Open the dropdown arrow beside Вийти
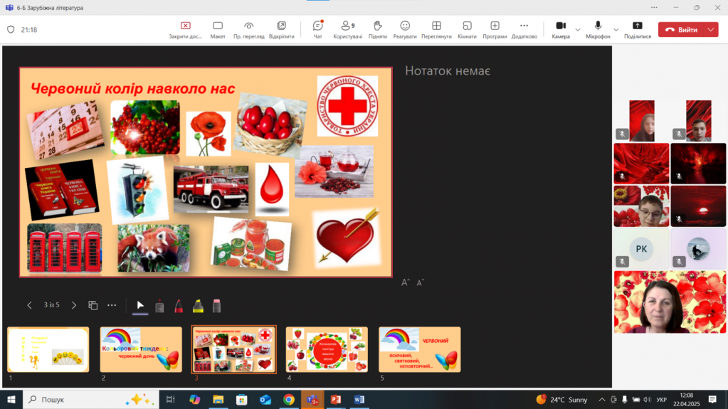Image resolution: width=728 pixels, height=409 pixels. (x=710, y=30)
